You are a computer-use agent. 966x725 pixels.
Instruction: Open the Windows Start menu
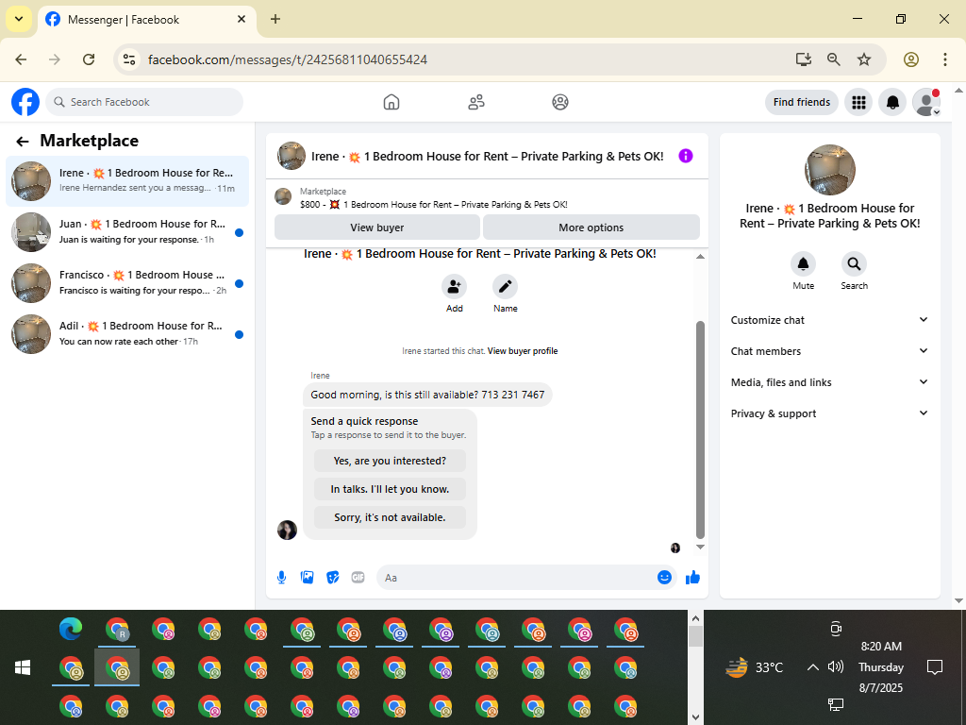point(23,667)
